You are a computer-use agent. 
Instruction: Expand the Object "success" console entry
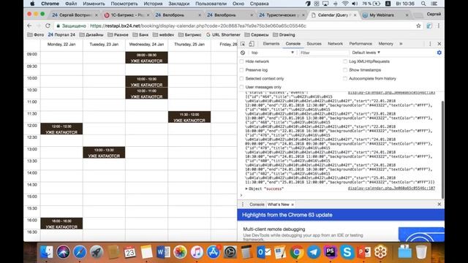coord(246,188)
